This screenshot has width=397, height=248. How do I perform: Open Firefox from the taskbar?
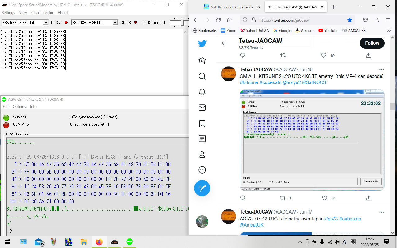[99, 242]
